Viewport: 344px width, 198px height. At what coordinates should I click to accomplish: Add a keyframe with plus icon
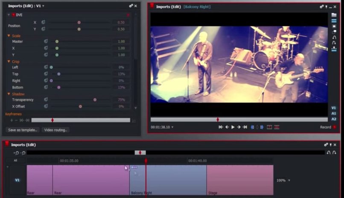tap(12, 120)
